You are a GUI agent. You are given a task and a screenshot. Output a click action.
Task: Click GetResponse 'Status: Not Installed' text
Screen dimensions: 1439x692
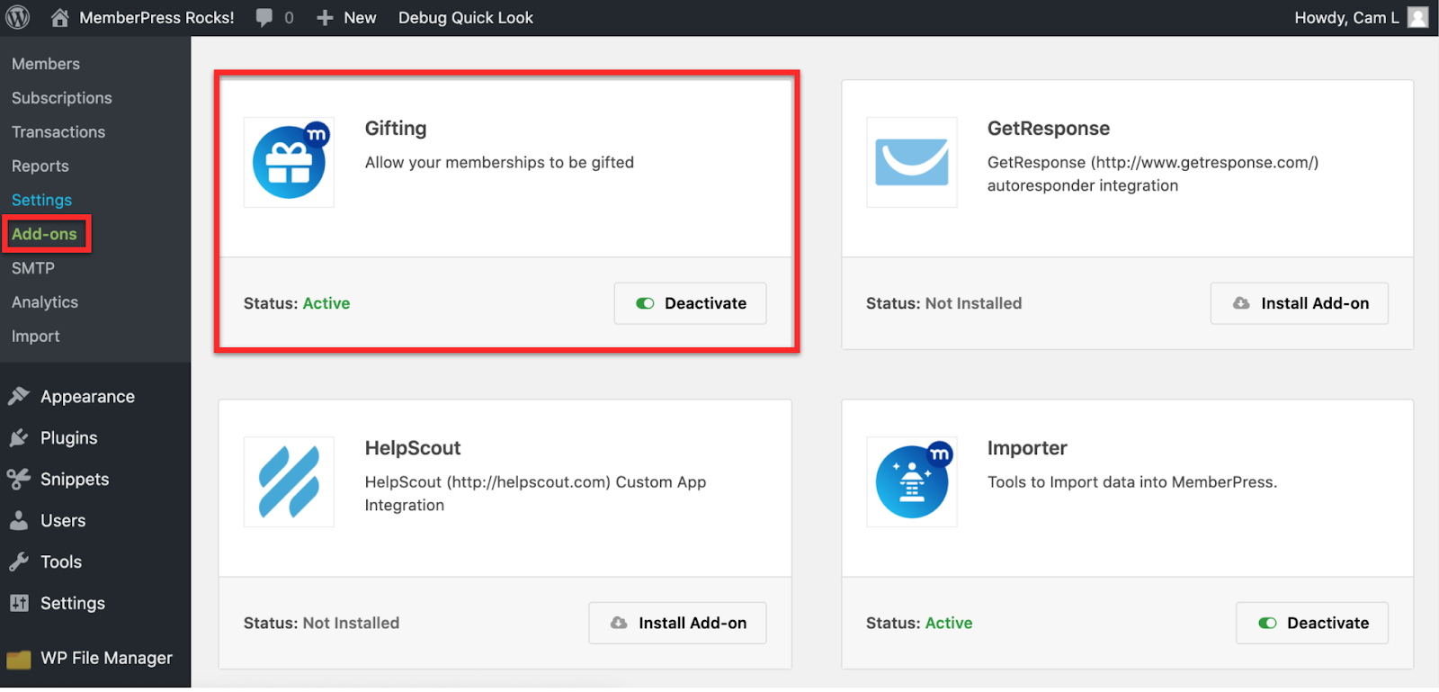click(x=943, y=303)
